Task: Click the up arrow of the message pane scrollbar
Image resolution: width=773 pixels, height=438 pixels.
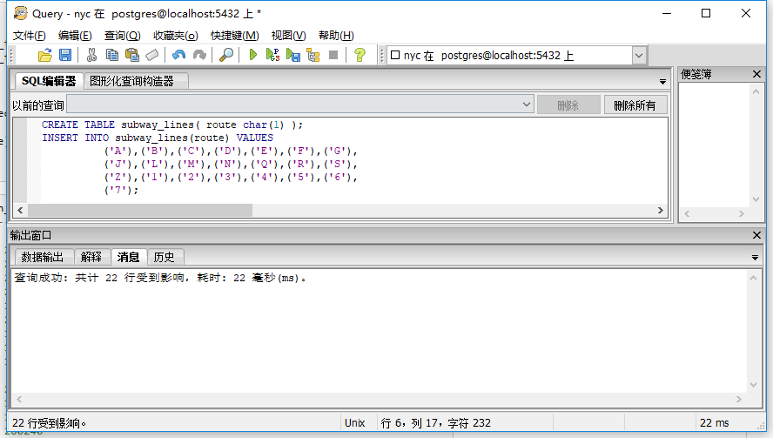Action: tap(753, 278)
